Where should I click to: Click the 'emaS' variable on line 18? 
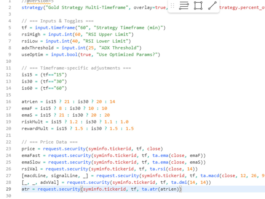[27, 115]
